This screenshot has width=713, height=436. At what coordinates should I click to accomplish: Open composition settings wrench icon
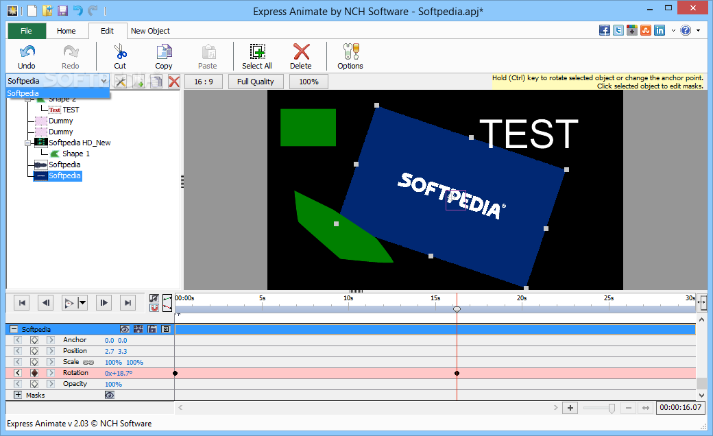coord(121,82)
